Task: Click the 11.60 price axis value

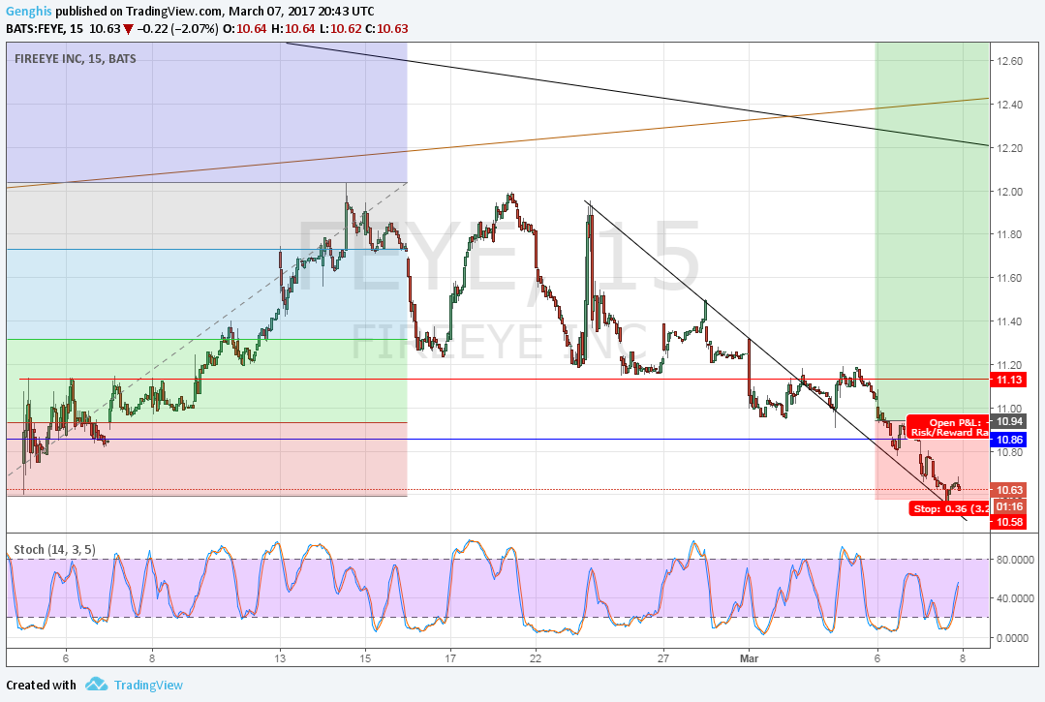Action: 1009,279
